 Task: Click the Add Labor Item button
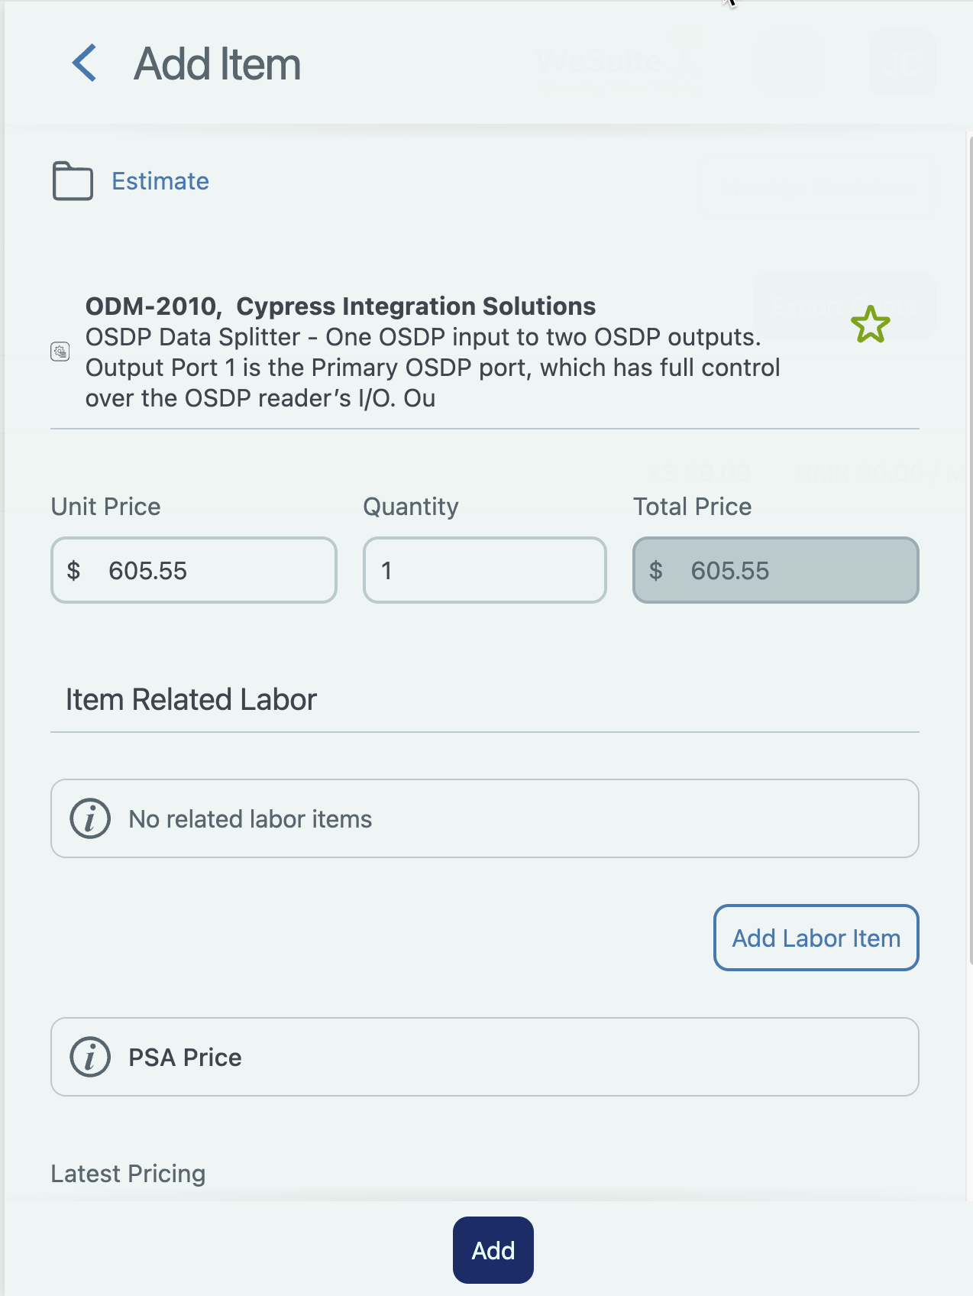(816, 938)
